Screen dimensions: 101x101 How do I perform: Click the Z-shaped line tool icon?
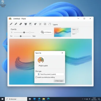[x=40, y=24]
